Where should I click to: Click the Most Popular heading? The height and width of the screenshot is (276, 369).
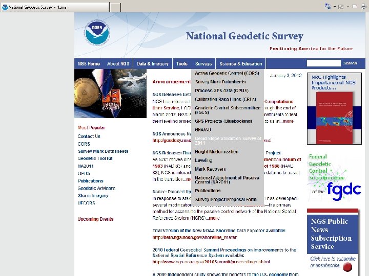pyautogui.click(x=91, y=128)
